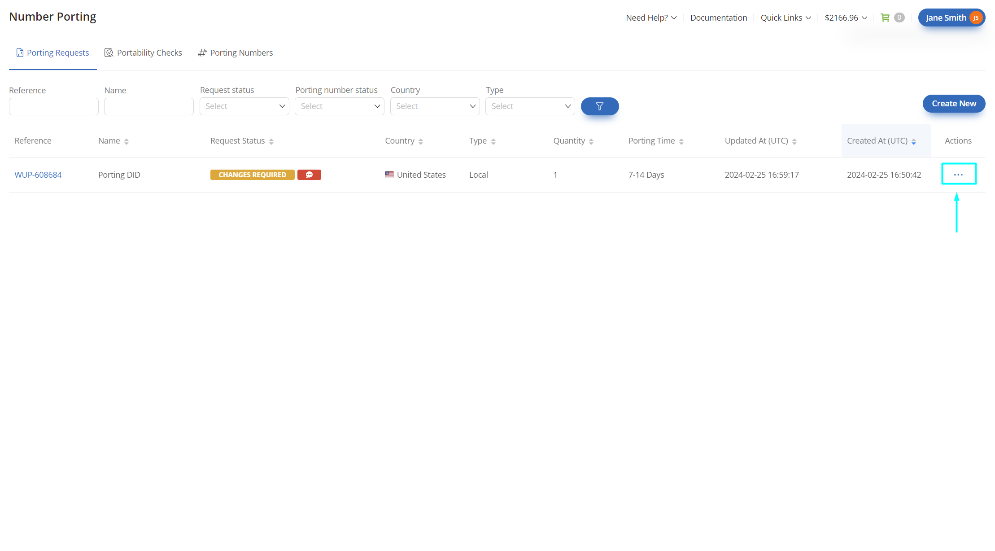995x551 pixels.
Task: Expand the Quick Links menu
Action: [786, 17]
